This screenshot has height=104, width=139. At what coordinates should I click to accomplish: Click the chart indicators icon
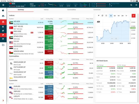coord(102,16)
